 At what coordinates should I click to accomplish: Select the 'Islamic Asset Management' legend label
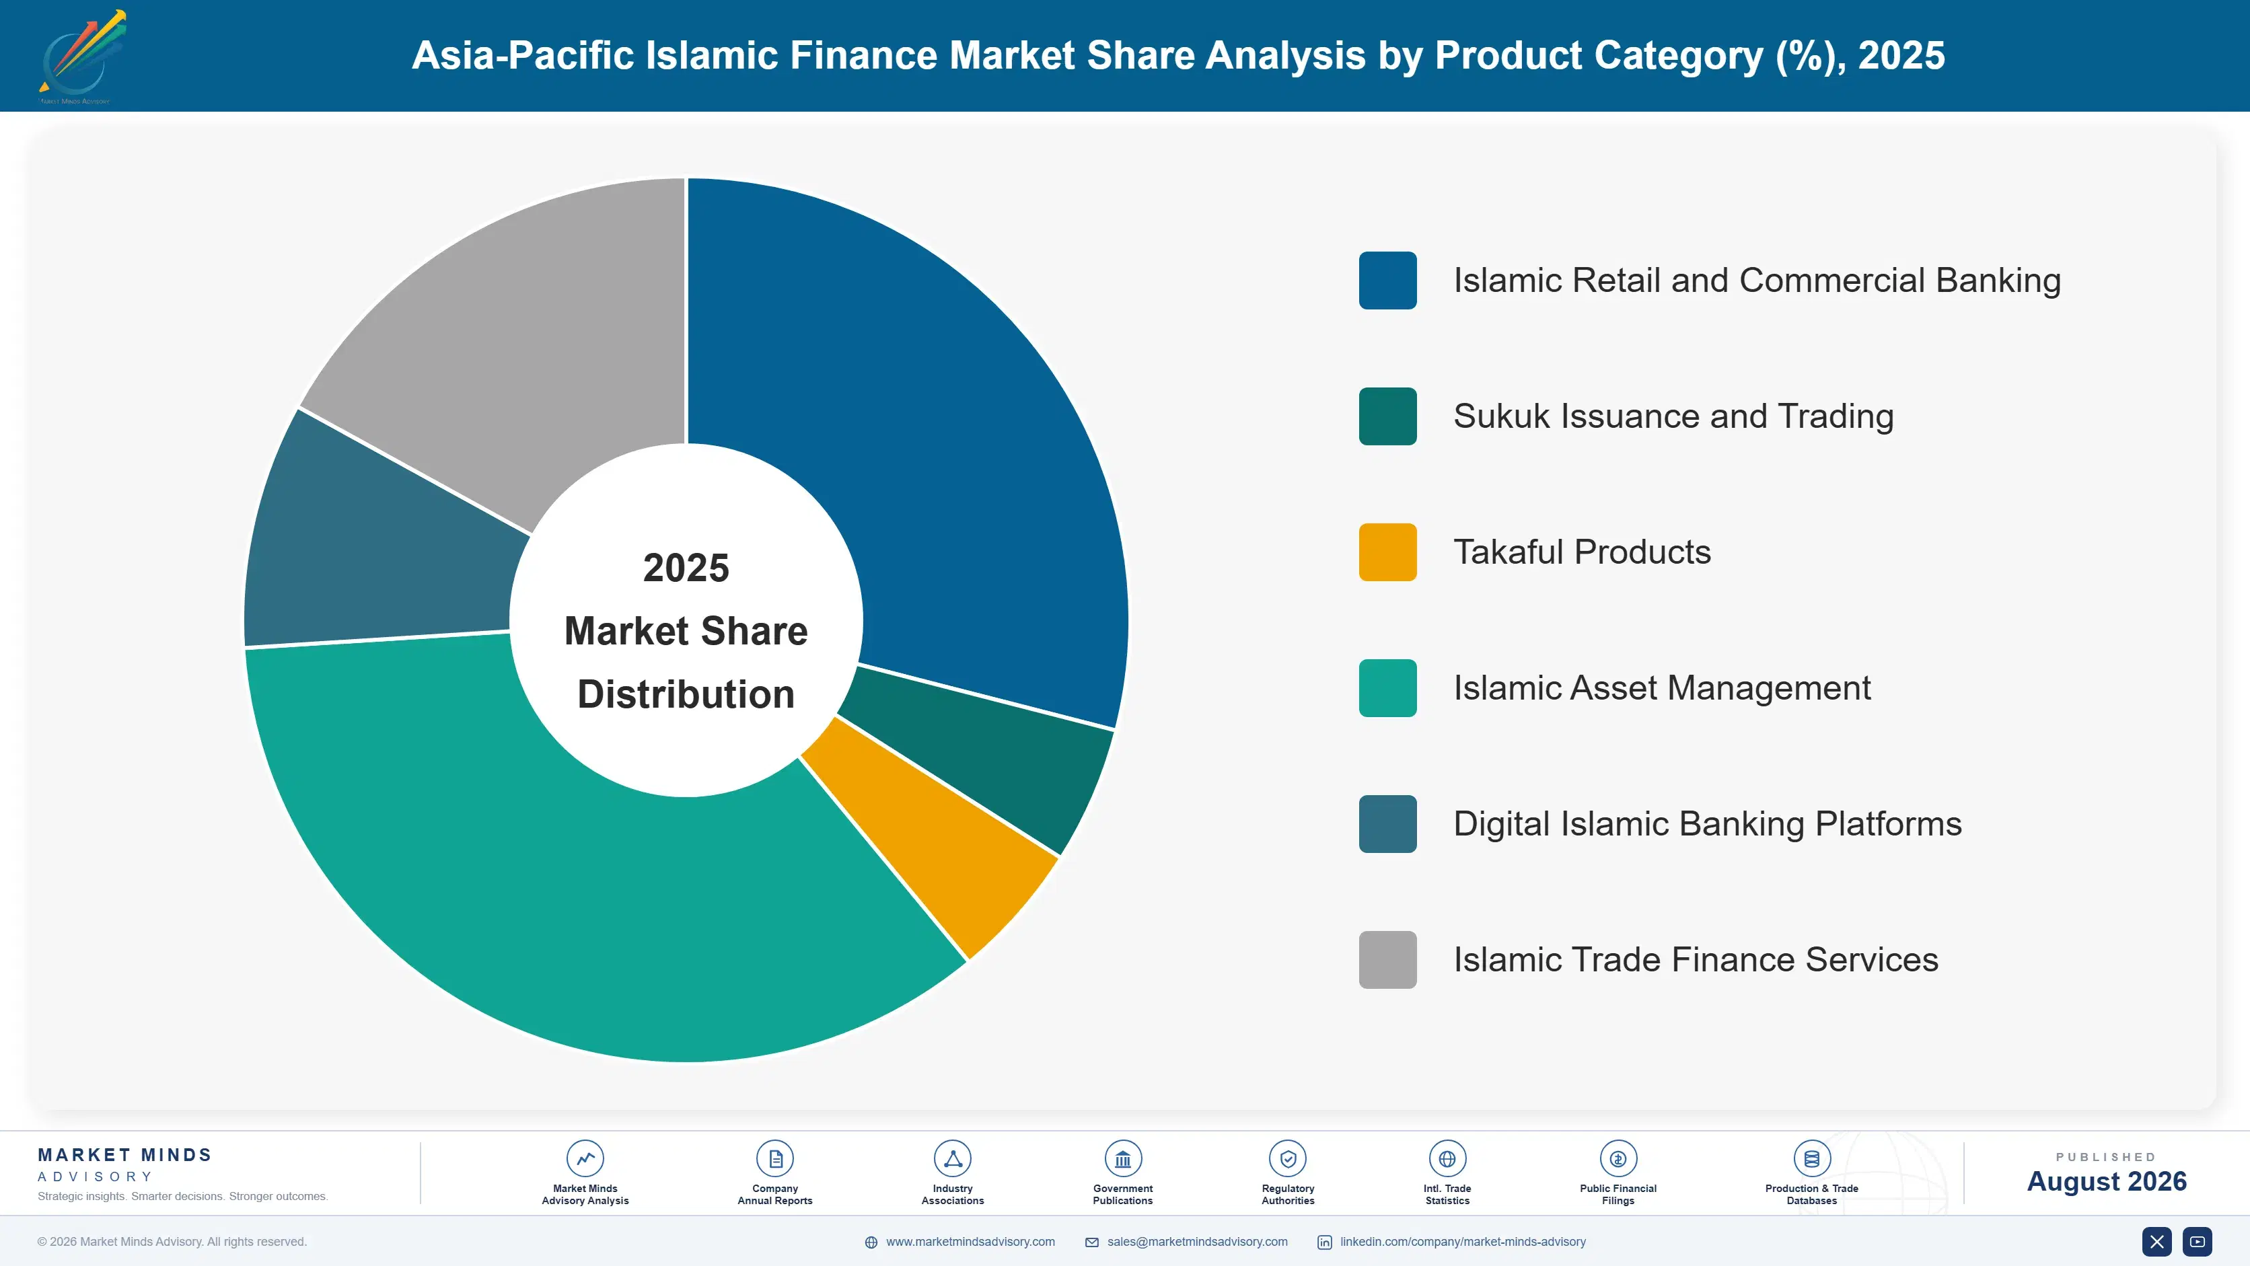(x=1662, y=688)
